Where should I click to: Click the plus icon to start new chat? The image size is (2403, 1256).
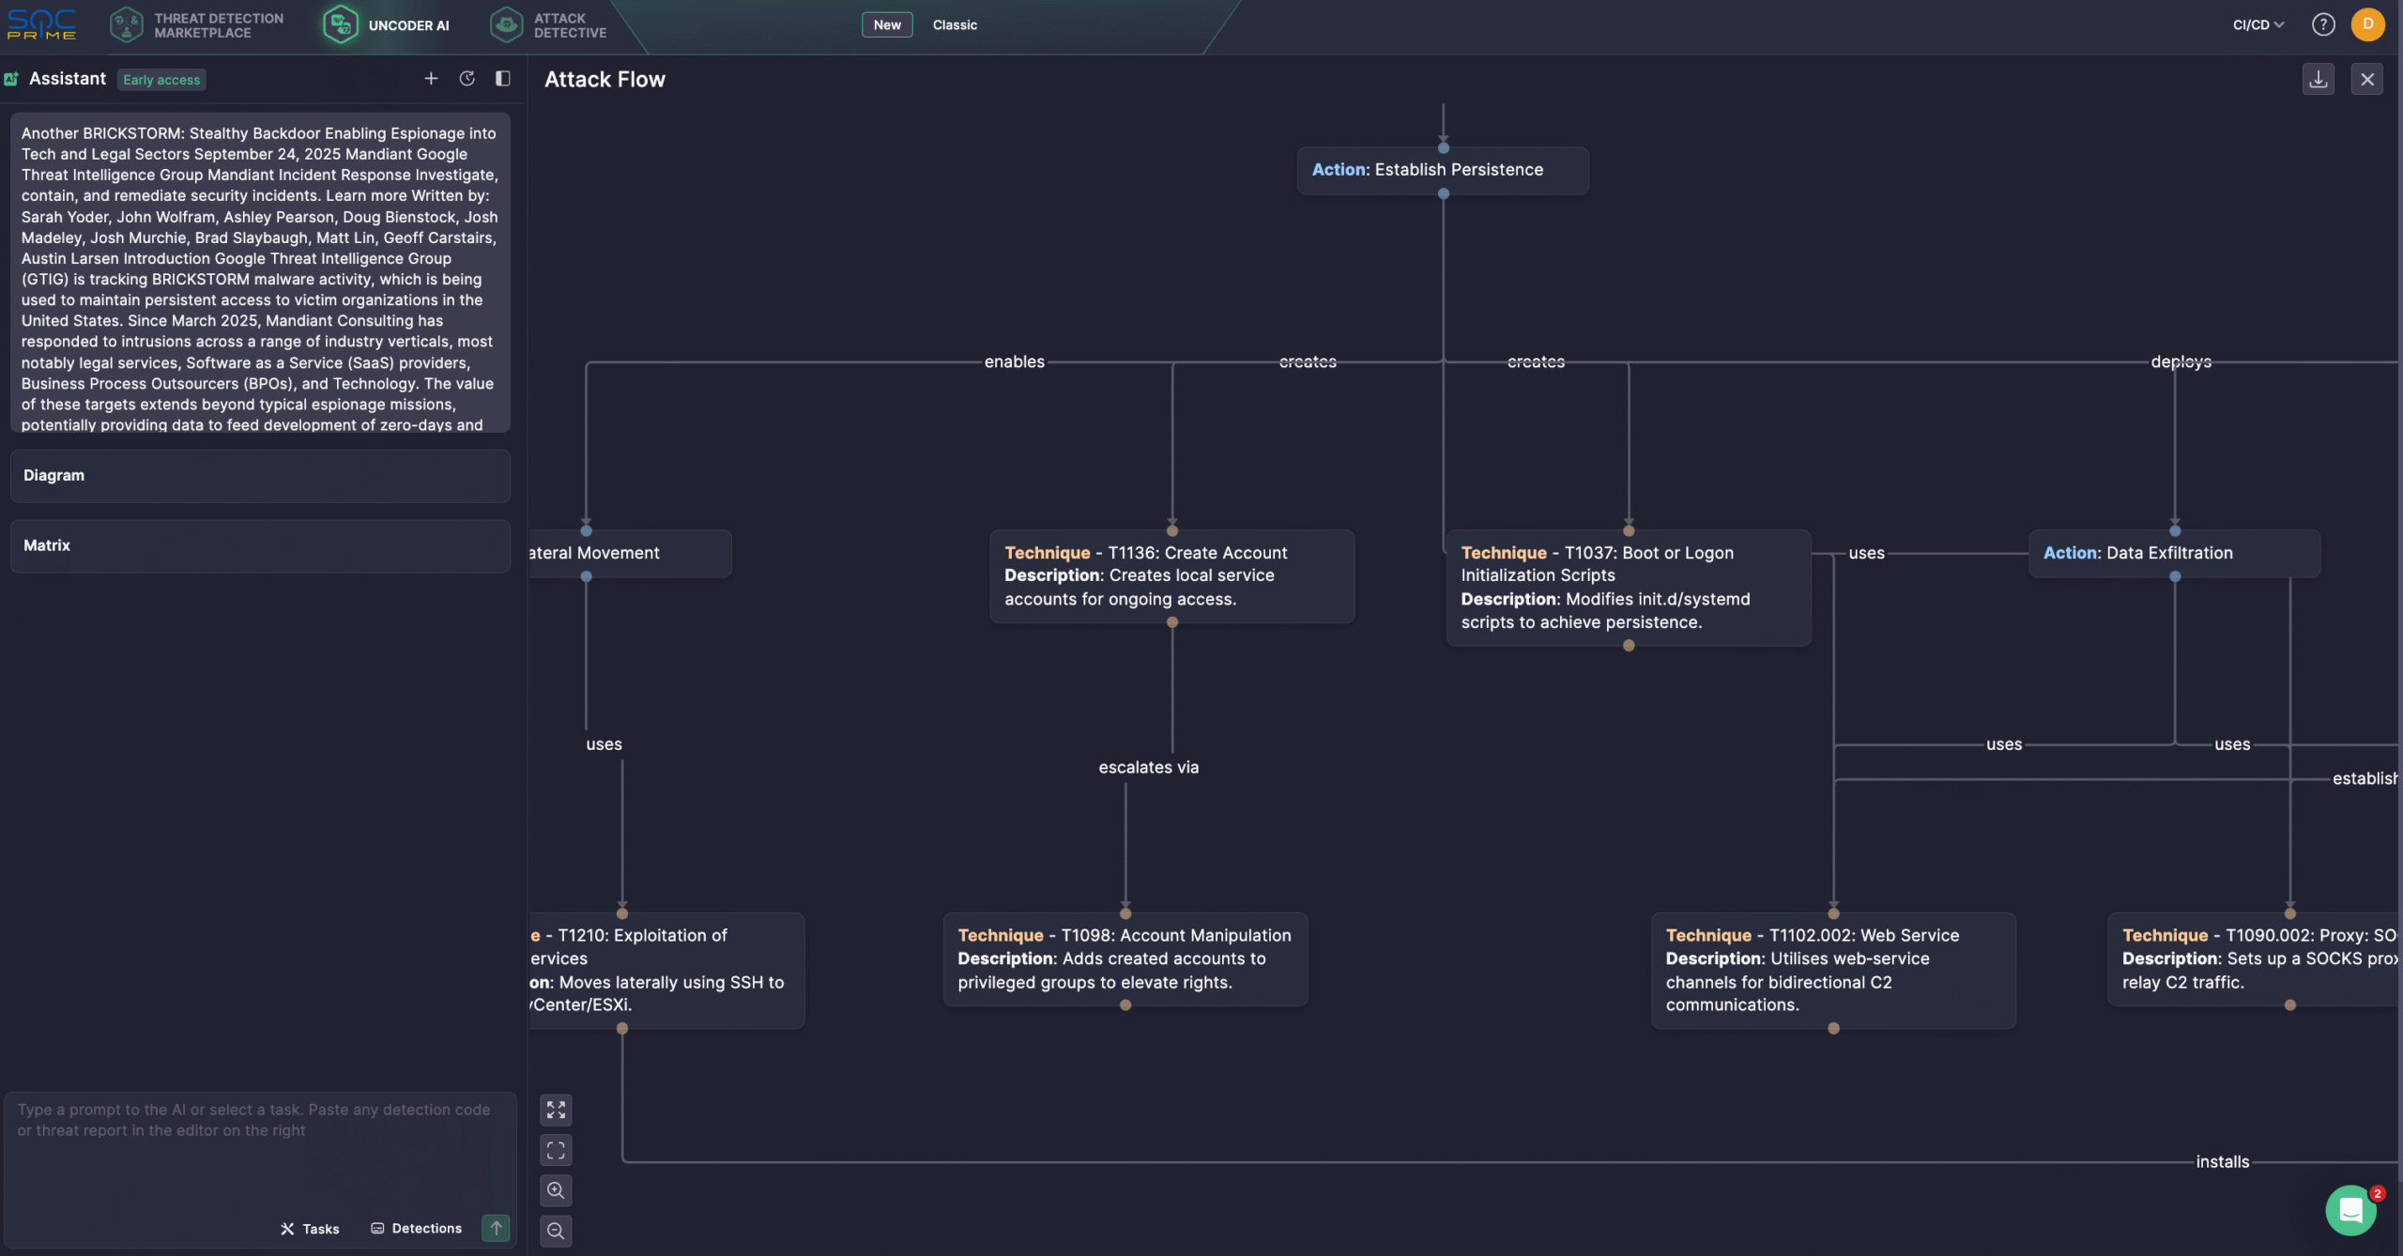[431, 79]
